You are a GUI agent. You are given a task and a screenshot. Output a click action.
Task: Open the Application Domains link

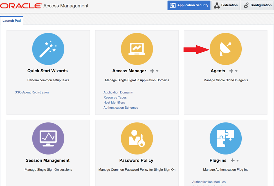tap(118, 92)
